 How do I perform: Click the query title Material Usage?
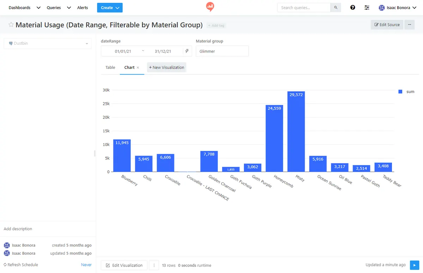pos(109,25)
